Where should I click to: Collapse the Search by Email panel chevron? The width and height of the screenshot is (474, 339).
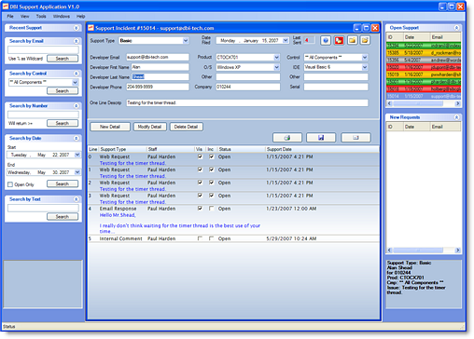pyautogui.click(x=77, y=41)
